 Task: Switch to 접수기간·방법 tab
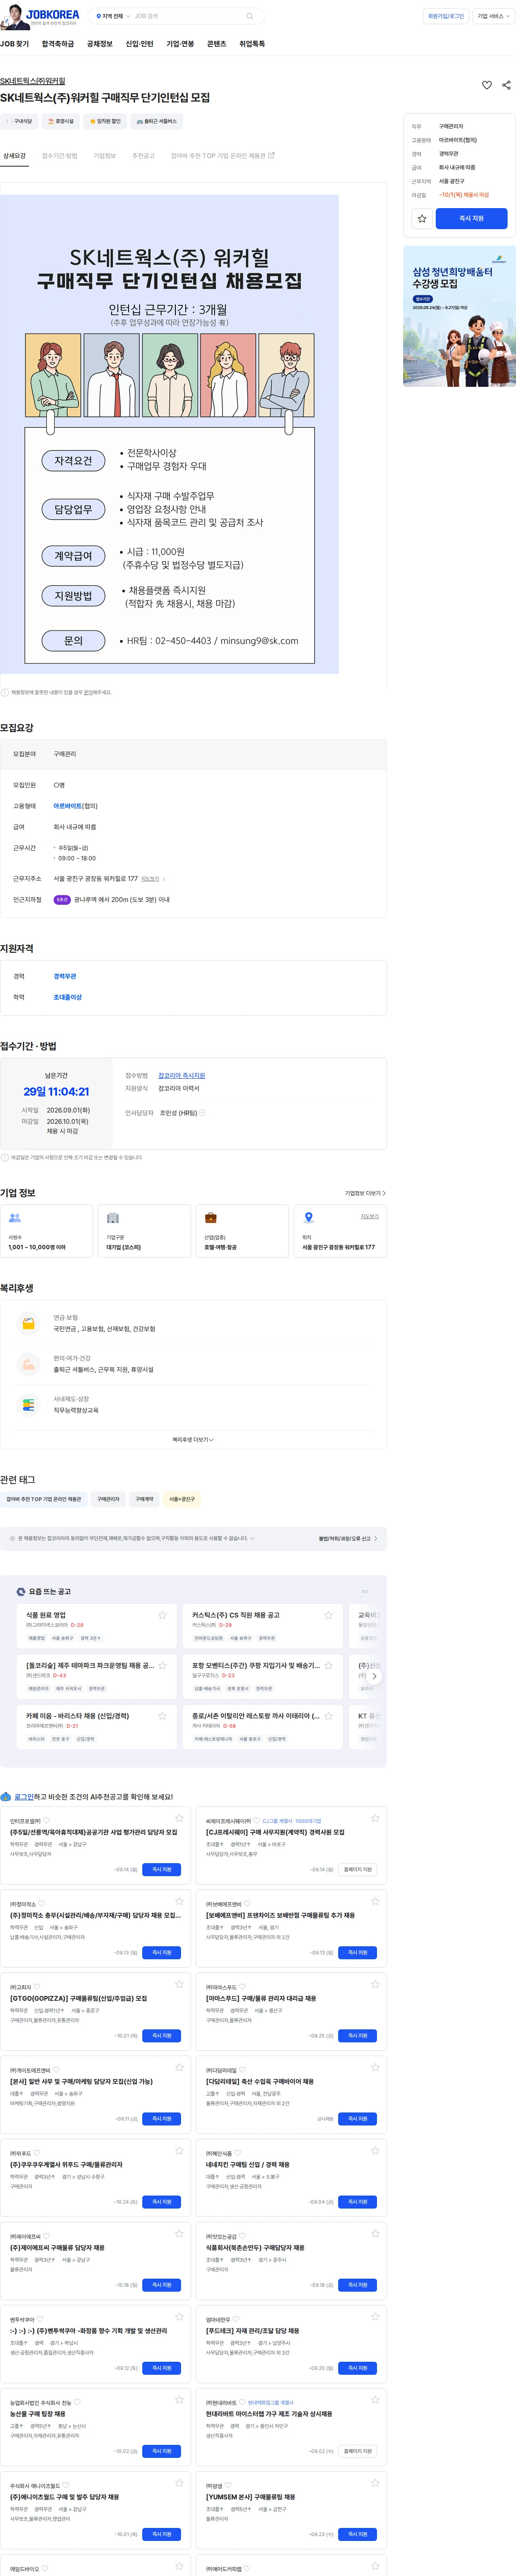(x=59, y=156)
